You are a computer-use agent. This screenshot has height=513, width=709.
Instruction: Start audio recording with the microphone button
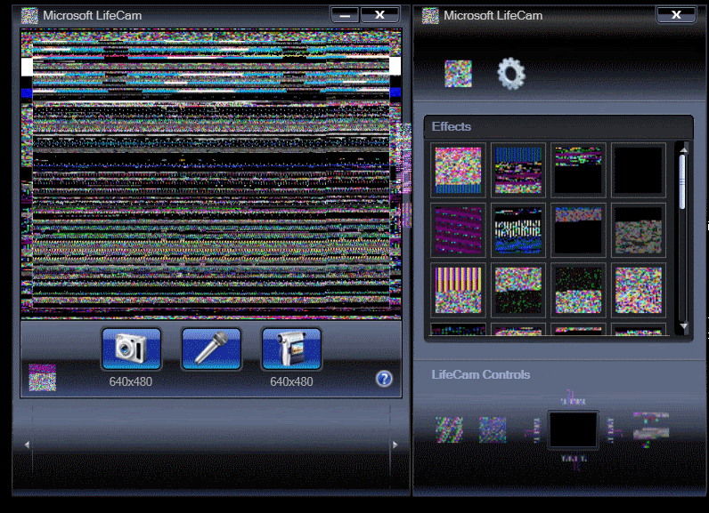[x=211, y=349]
